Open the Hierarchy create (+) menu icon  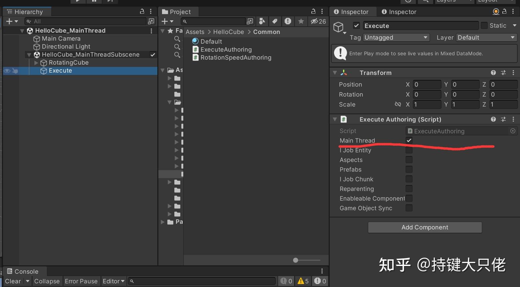click(10, 21)
